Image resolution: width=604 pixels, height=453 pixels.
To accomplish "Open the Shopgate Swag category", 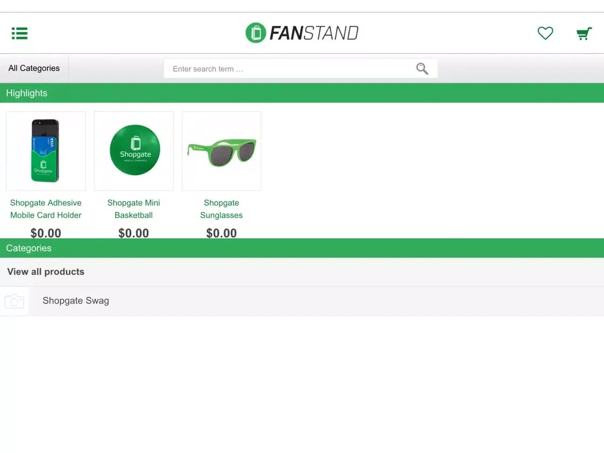I will tap(302, 301).
